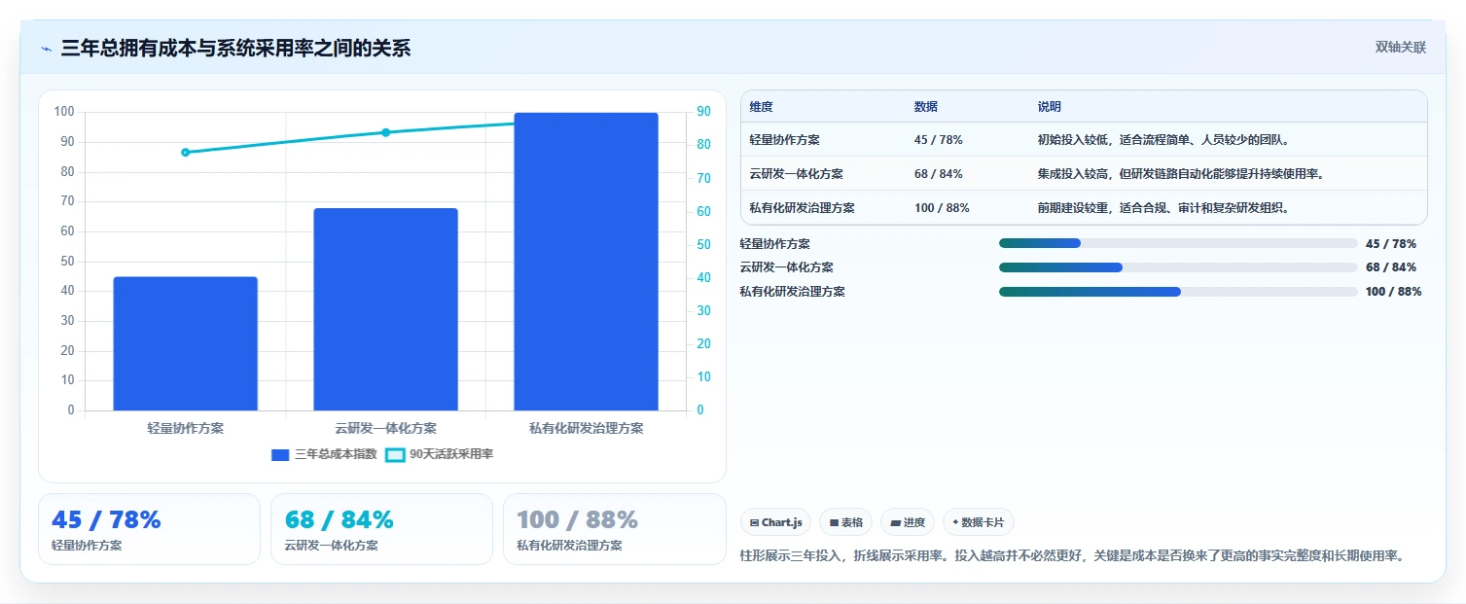This screenshot has height=604, width=1466.
Task: Click the line point at 78 for 轻量协作方案
Action: (x=186, y=153)
